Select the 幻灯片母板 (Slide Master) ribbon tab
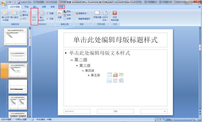202x122 pixels. 15,7
